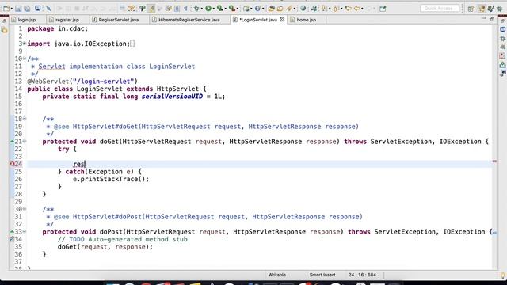Toggle Show Whitespace Characters paragraph icon
This screenshot has width=507, height=285.
tap(185, 9)
